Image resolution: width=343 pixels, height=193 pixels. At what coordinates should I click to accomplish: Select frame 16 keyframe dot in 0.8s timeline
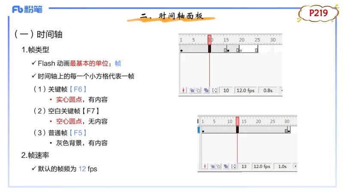228,51
